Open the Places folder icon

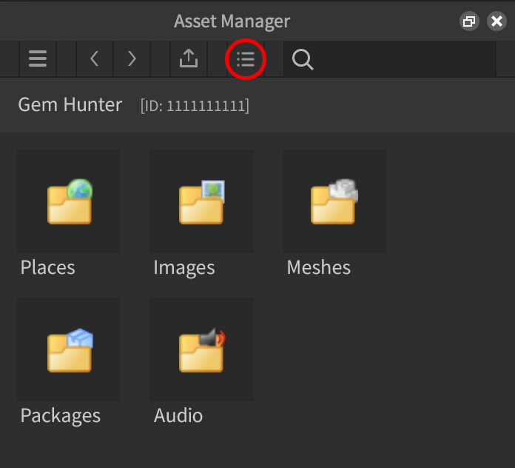coord(69,201)
